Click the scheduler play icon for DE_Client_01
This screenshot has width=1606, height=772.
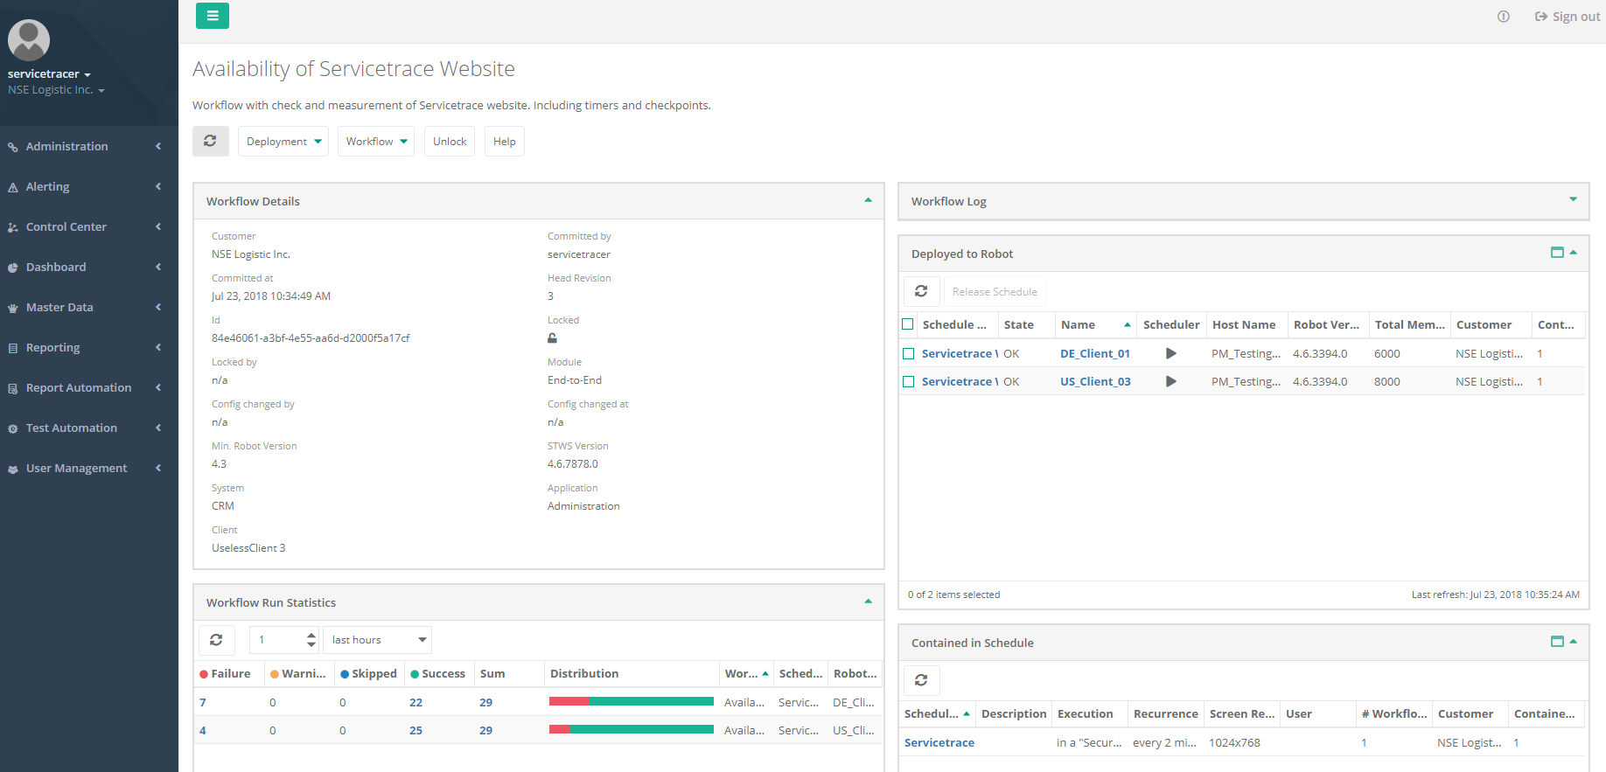[1171, 353]
